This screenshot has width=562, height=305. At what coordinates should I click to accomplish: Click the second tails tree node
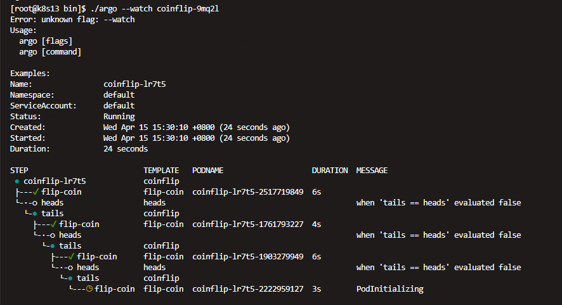[70, 246]
